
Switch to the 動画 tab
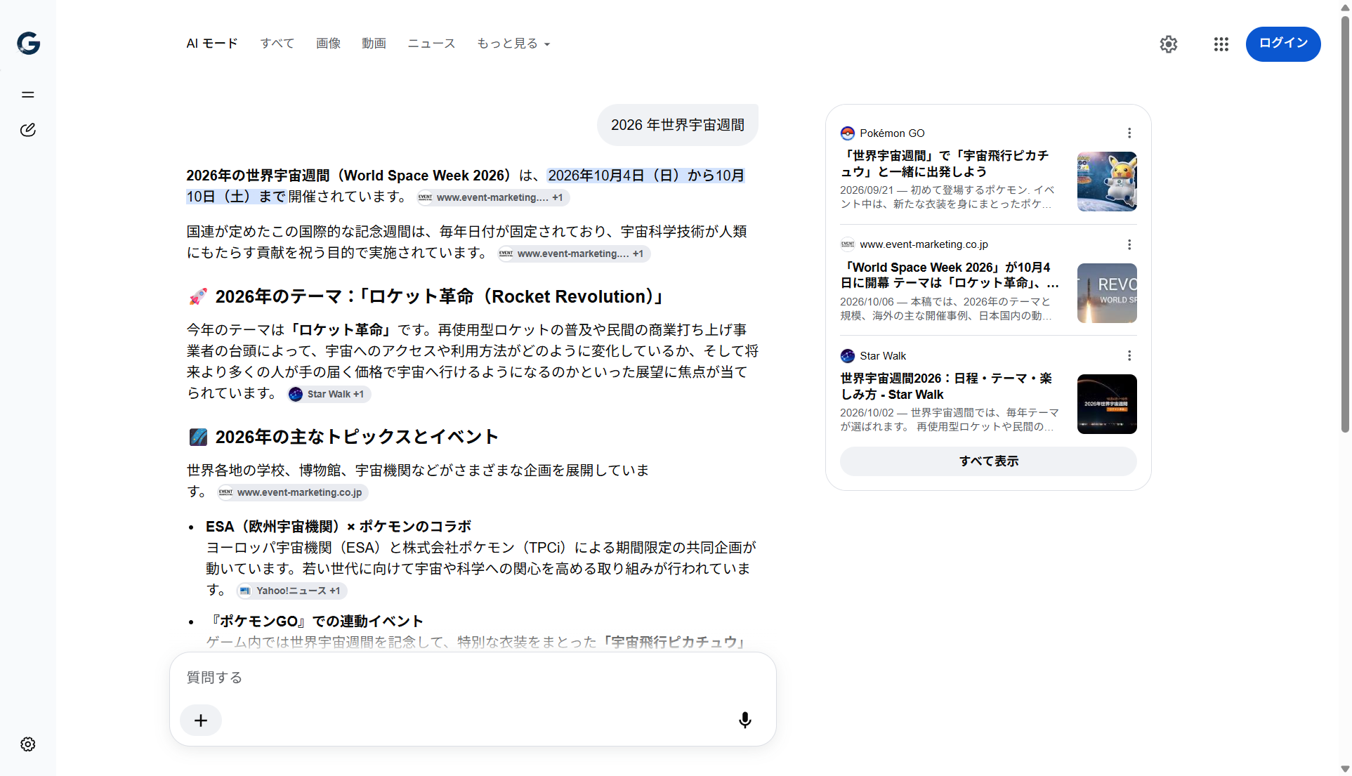pos(374,44)
